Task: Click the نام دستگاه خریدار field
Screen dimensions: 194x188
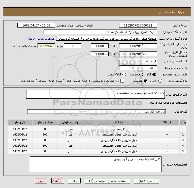Action: pos(100,32)
